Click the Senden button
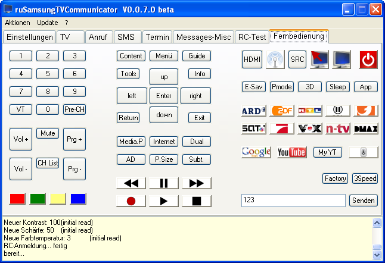385x263 pixels. pos(363,201)
